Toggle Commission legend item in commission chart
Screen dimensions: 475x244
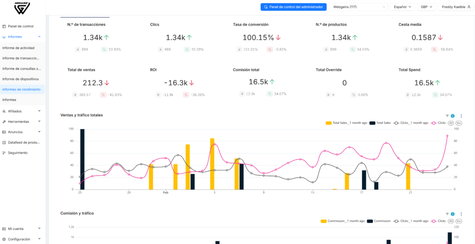click(x=379, y=221)
